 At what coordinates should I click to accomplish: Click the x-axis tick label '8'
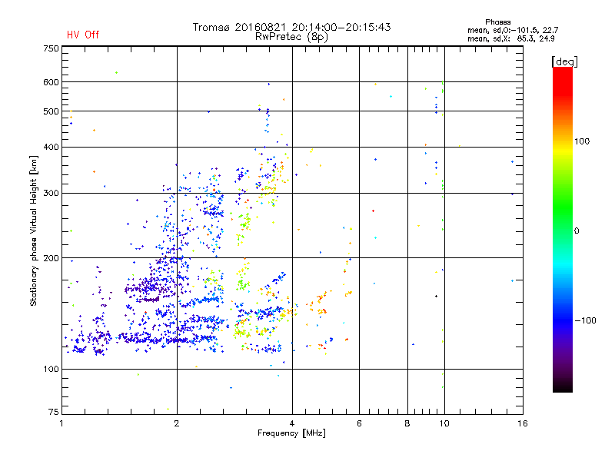tap(407, 423)
